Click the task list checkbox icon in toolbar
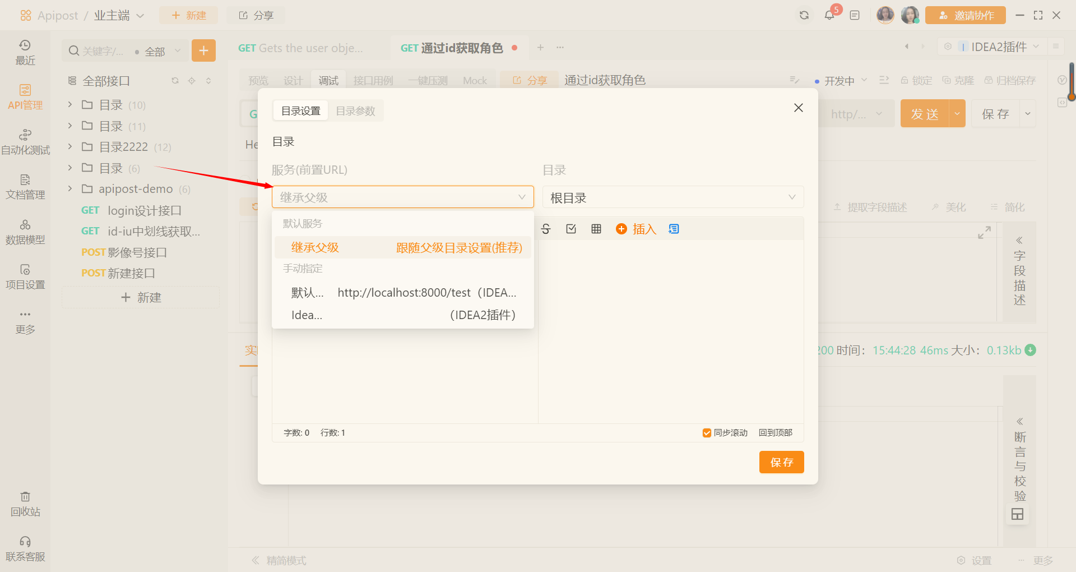1076x572 pixels. [571, 229]
